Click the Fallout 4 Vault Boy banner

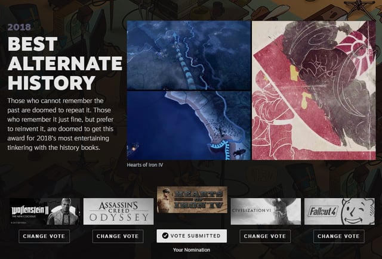coord(340,211)
